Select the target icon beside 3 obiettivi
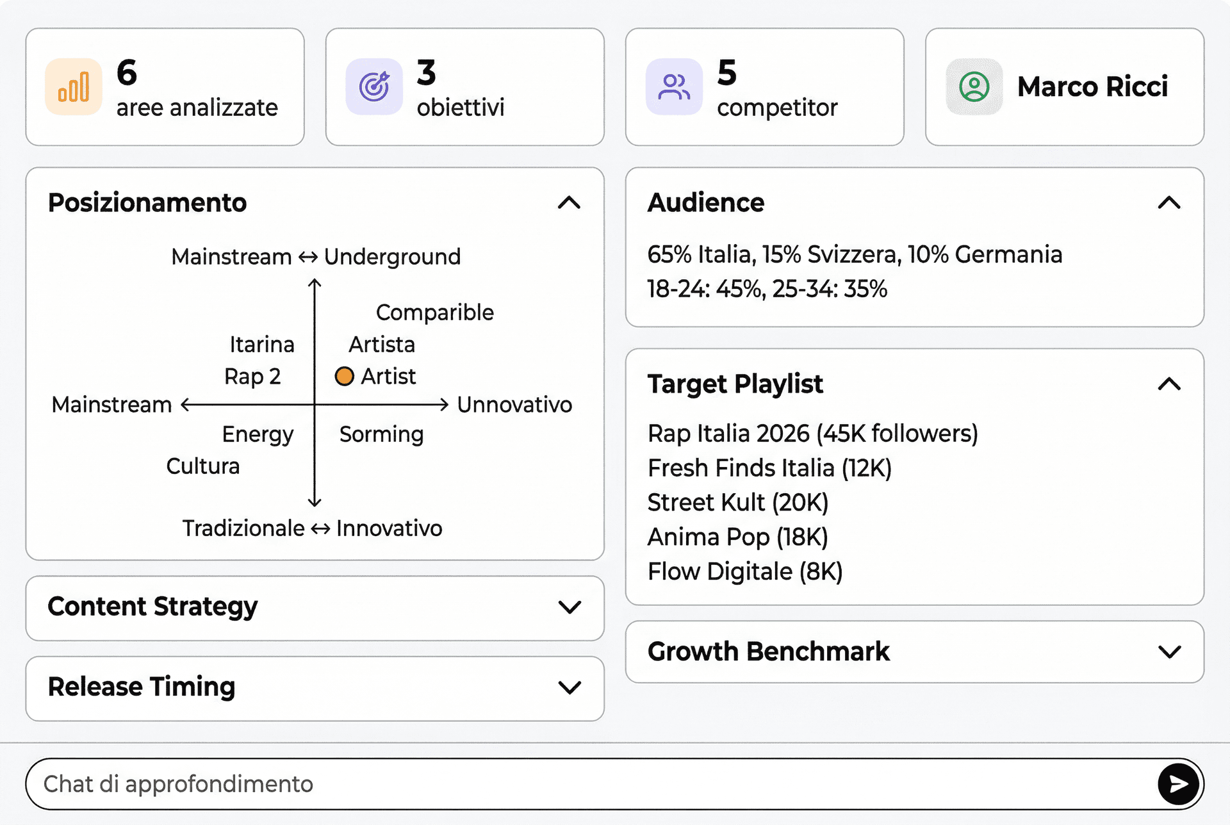The width and height of the screenshot is (1230, 825). point(374,86)
